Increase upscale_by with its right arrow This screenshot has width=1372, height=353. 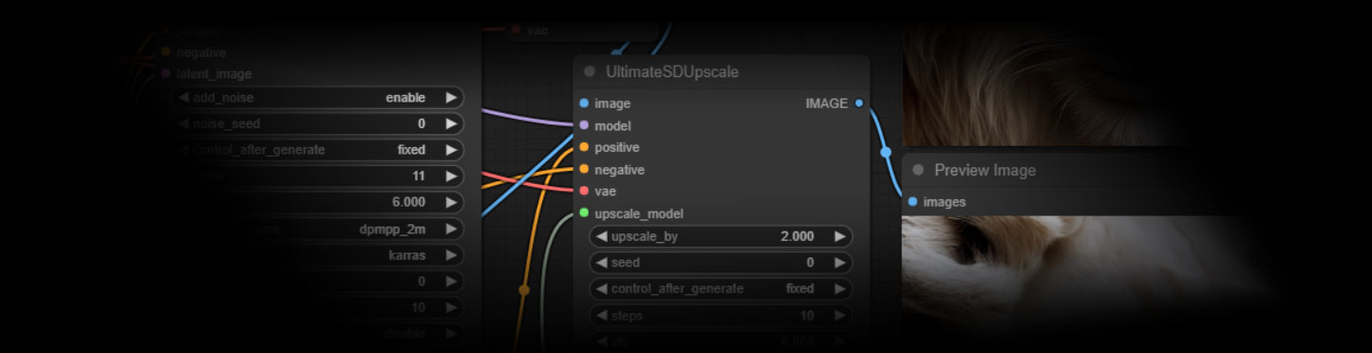click(x=839, y=236)
